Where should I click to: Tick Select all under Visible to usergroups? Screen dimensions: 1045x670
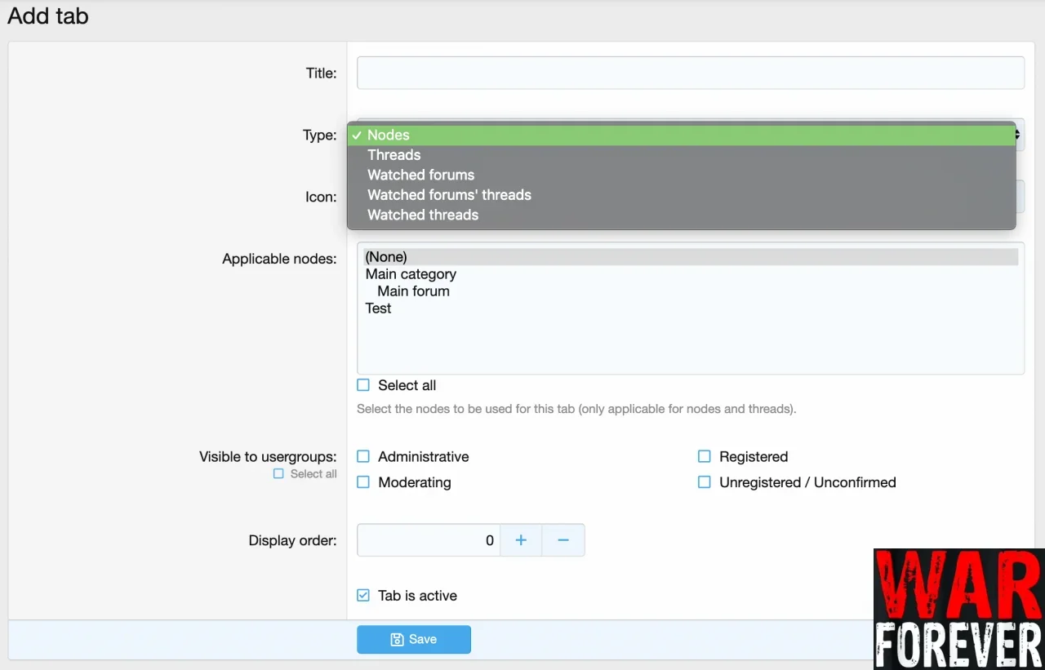pos(278,474)
